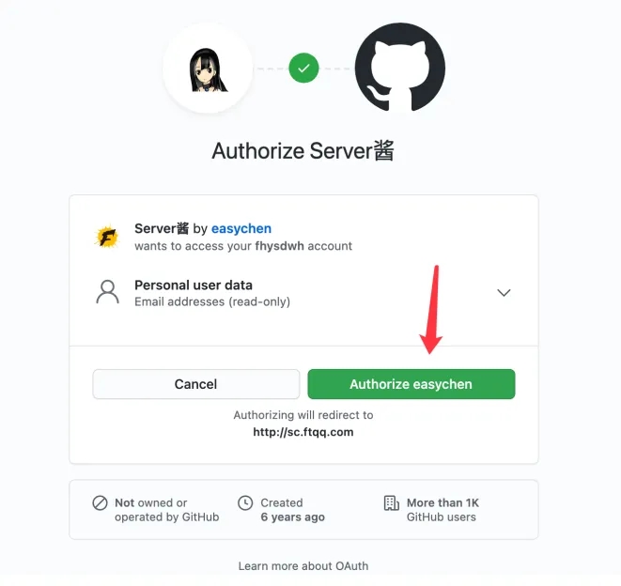This screenshot has width=621, height=586.
Task: Click the Personal user data heading
Action: click(x=194, y=285)
